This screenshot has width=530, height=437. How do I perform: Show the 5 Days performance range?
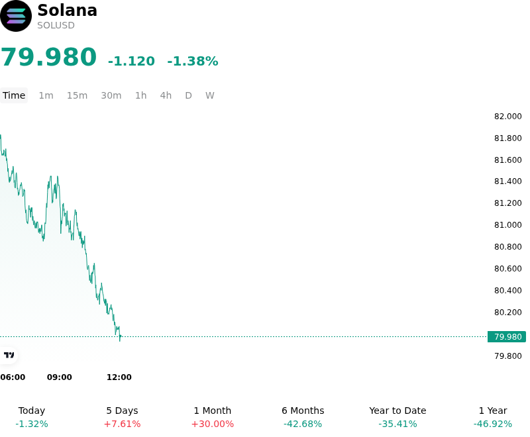pyautogui.click(x=122, y=417)
